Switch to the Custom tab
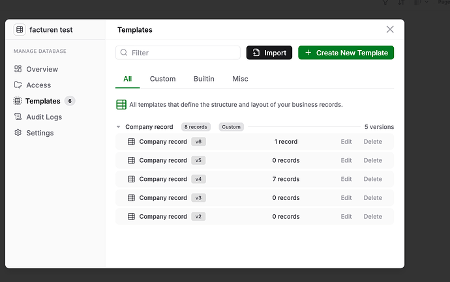Screen dimensions: 450x282 point(162,79)
